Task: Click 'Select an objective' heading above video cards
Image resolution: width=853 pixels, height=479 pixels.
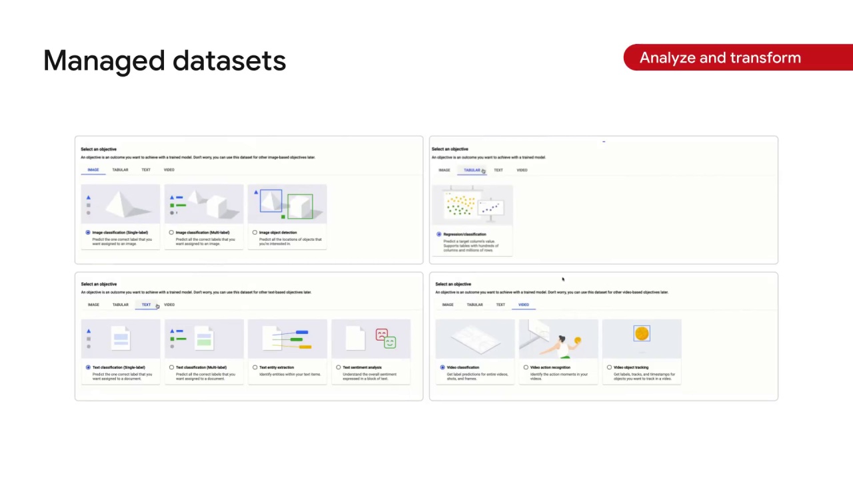Action: (453, 284)
